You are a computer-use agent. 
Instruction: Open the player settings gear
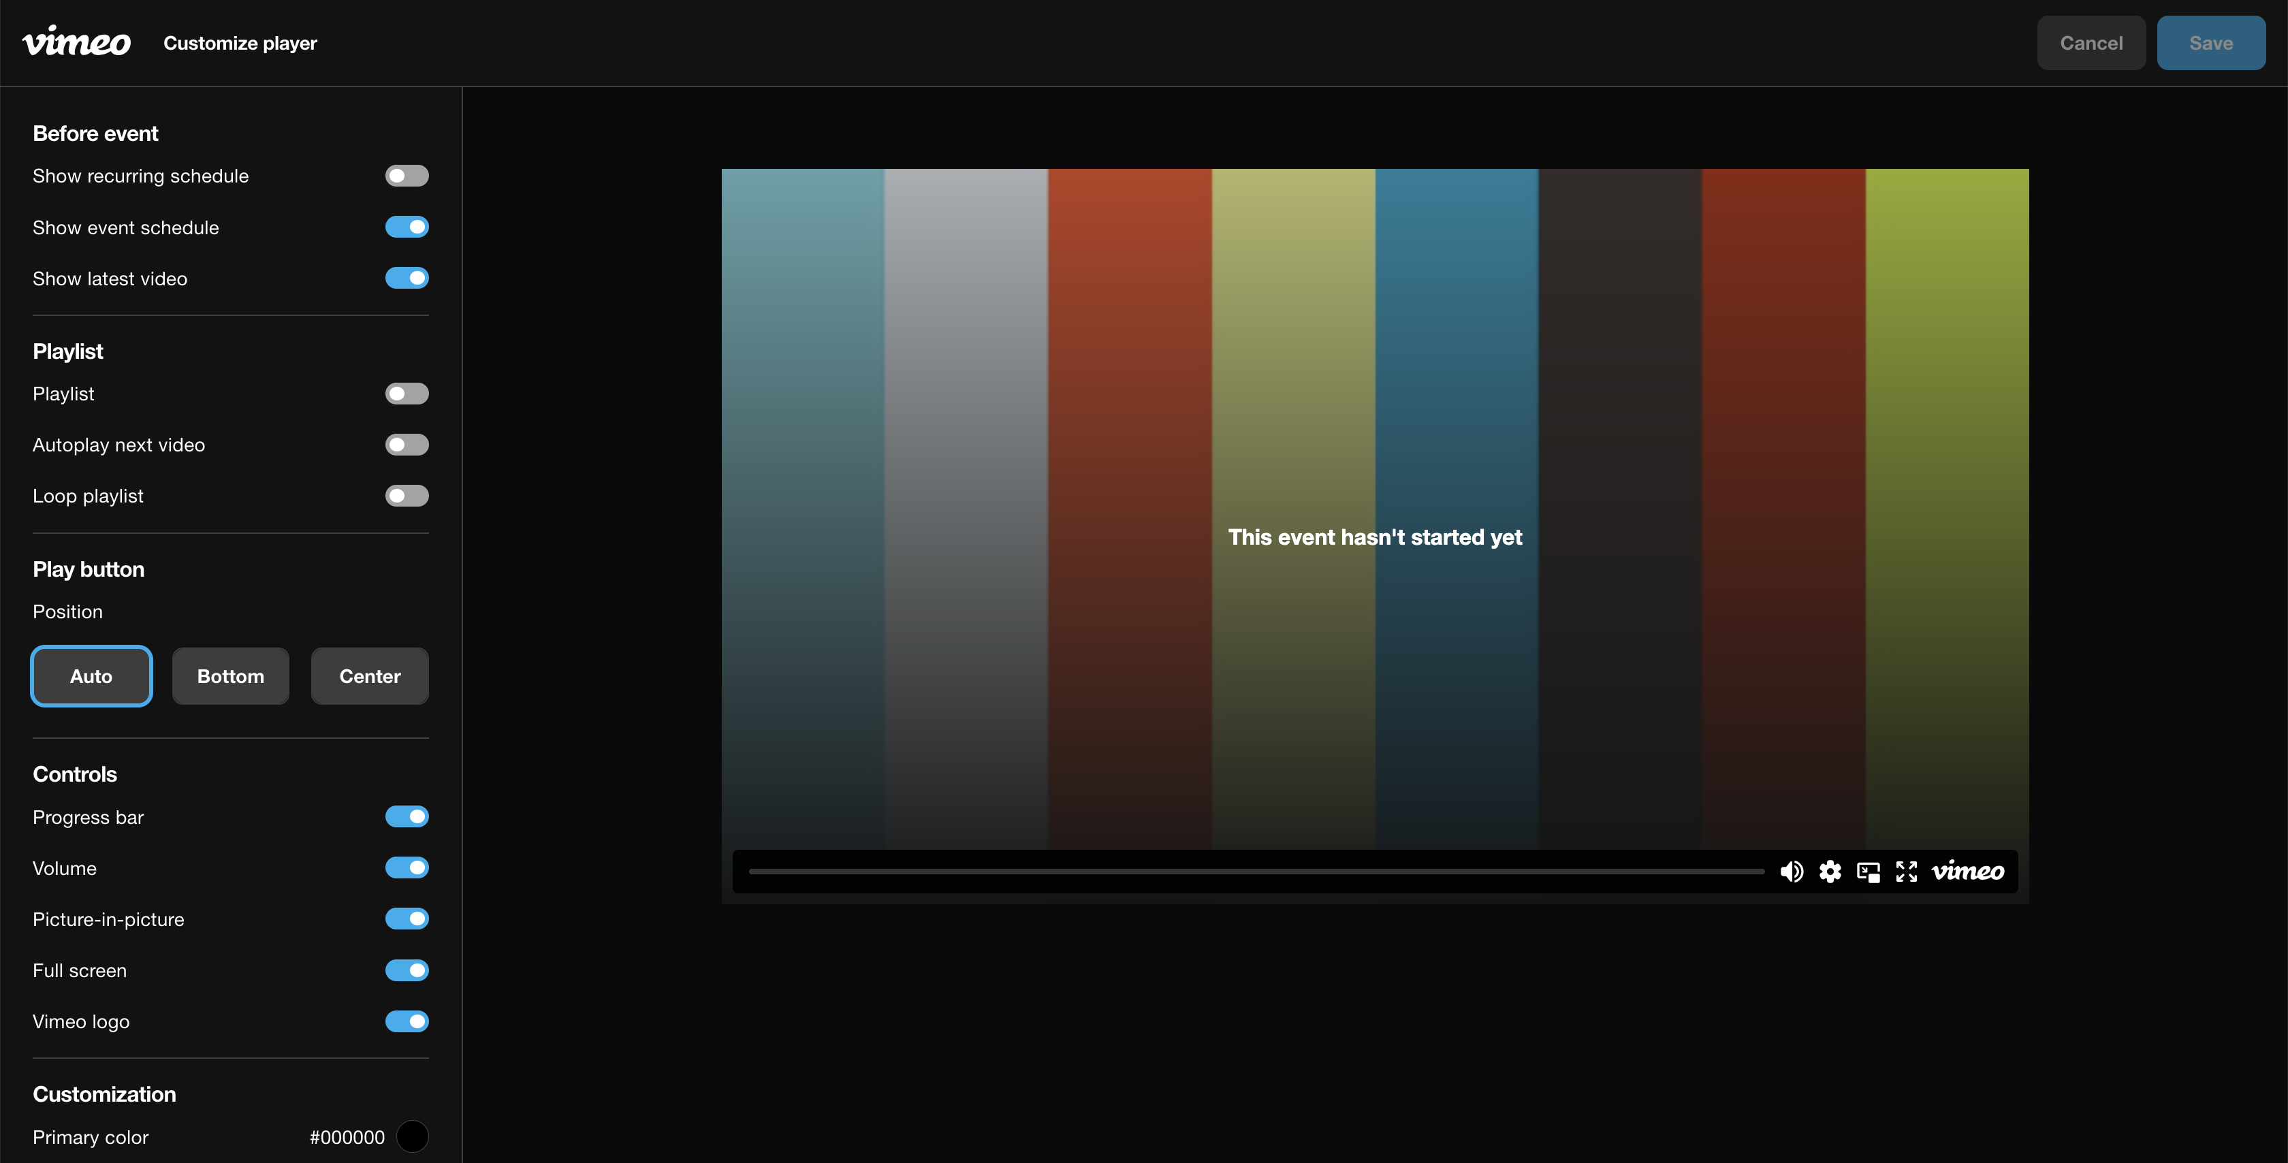click(x=1830, y=872)
